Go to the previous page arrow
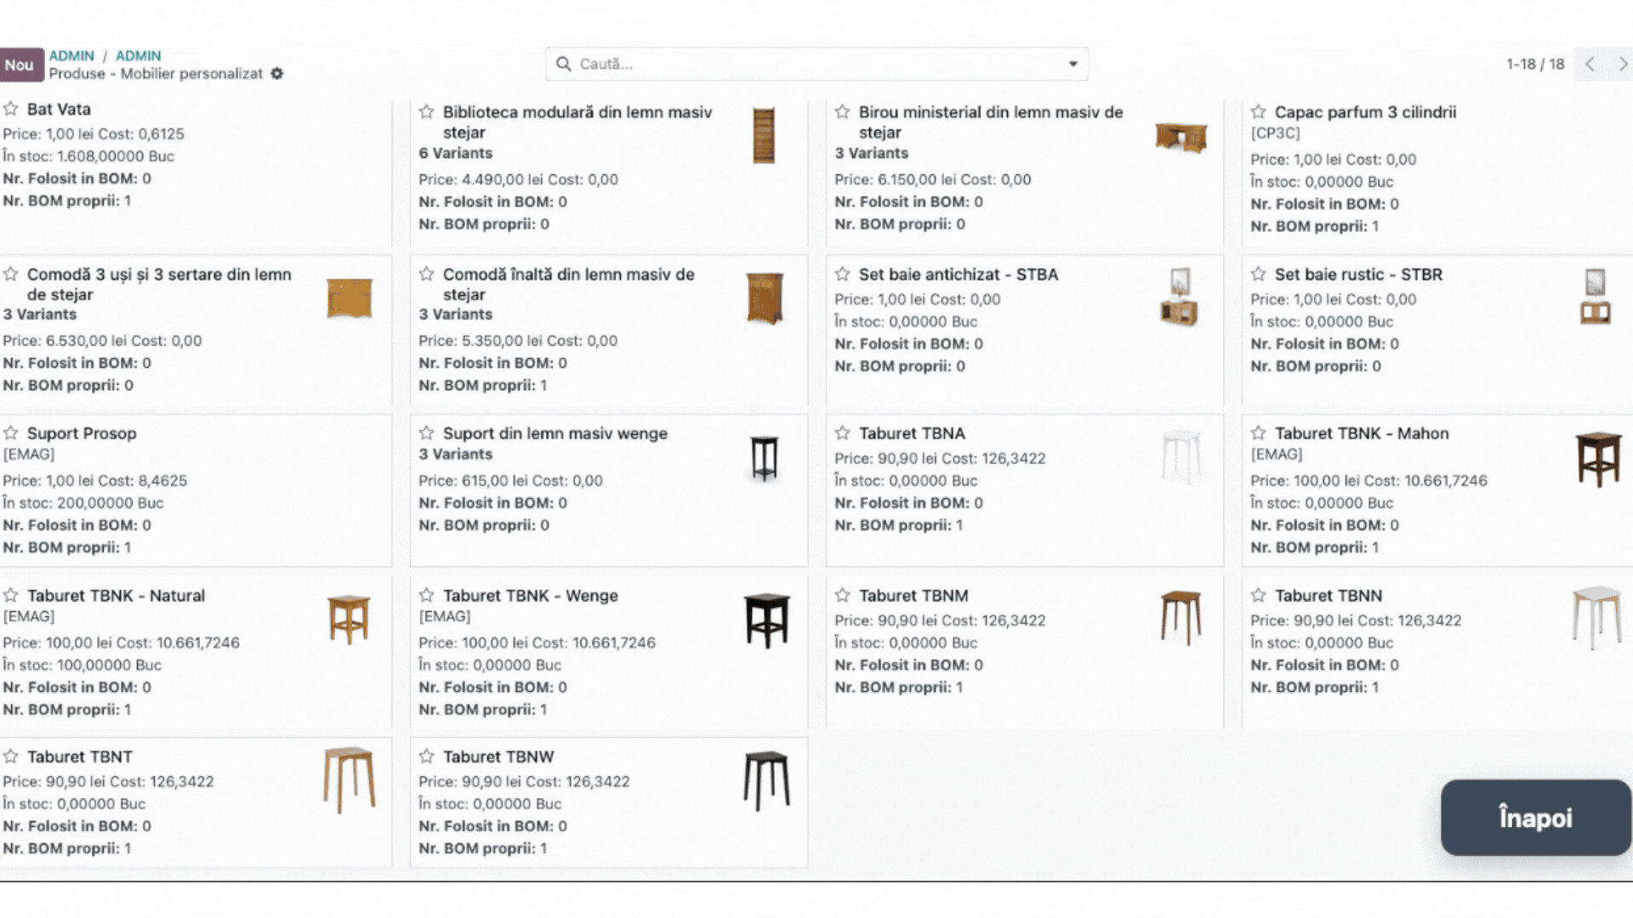 [x=1590, y=64]
